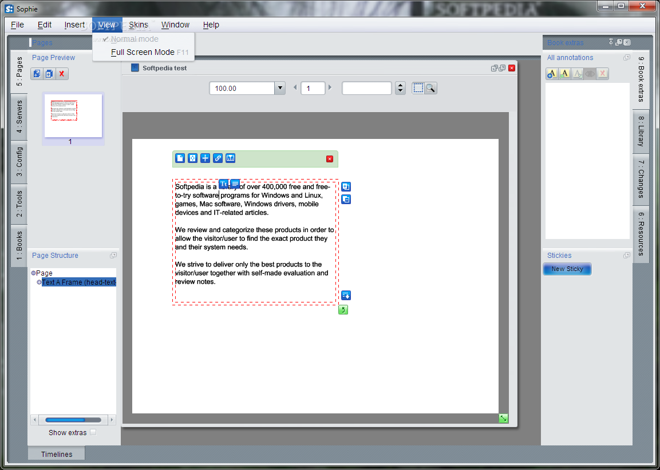The width and height of the screenshot is (660, 470).
Task: Open the Window menu
Action: tap(176, 25)
